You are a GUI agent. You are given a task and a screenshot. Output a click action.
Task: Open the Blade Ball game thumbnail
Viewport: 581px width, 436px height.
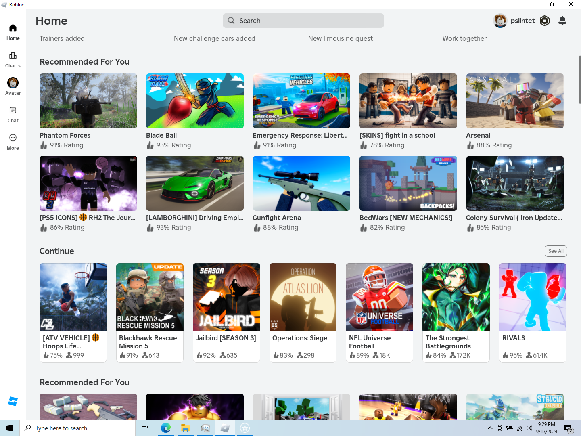tap(195, 101)
